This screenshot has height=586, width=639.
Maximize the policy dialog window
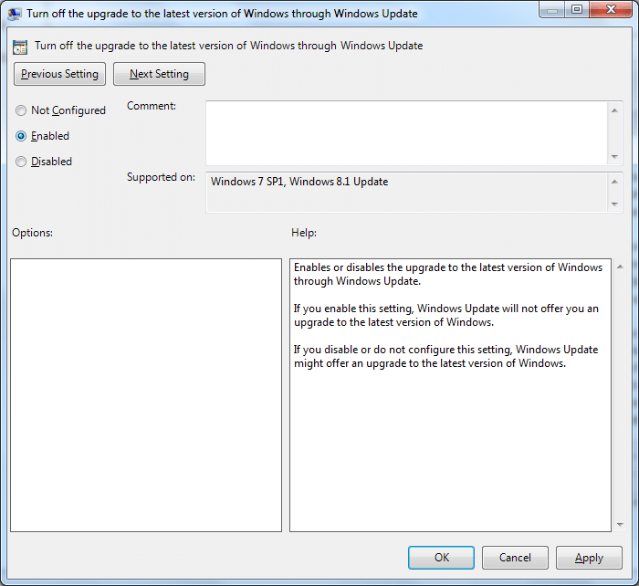(577, 10)
